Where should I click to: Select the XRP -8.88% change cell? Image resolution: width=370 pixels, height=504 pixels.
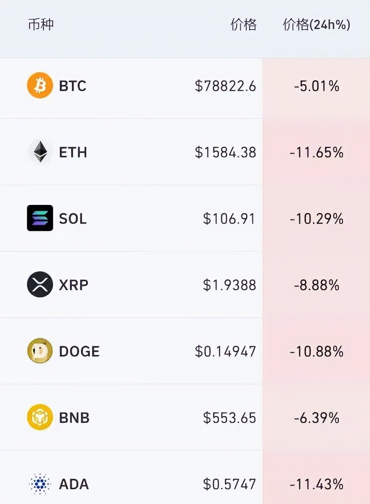pos(316,284)
